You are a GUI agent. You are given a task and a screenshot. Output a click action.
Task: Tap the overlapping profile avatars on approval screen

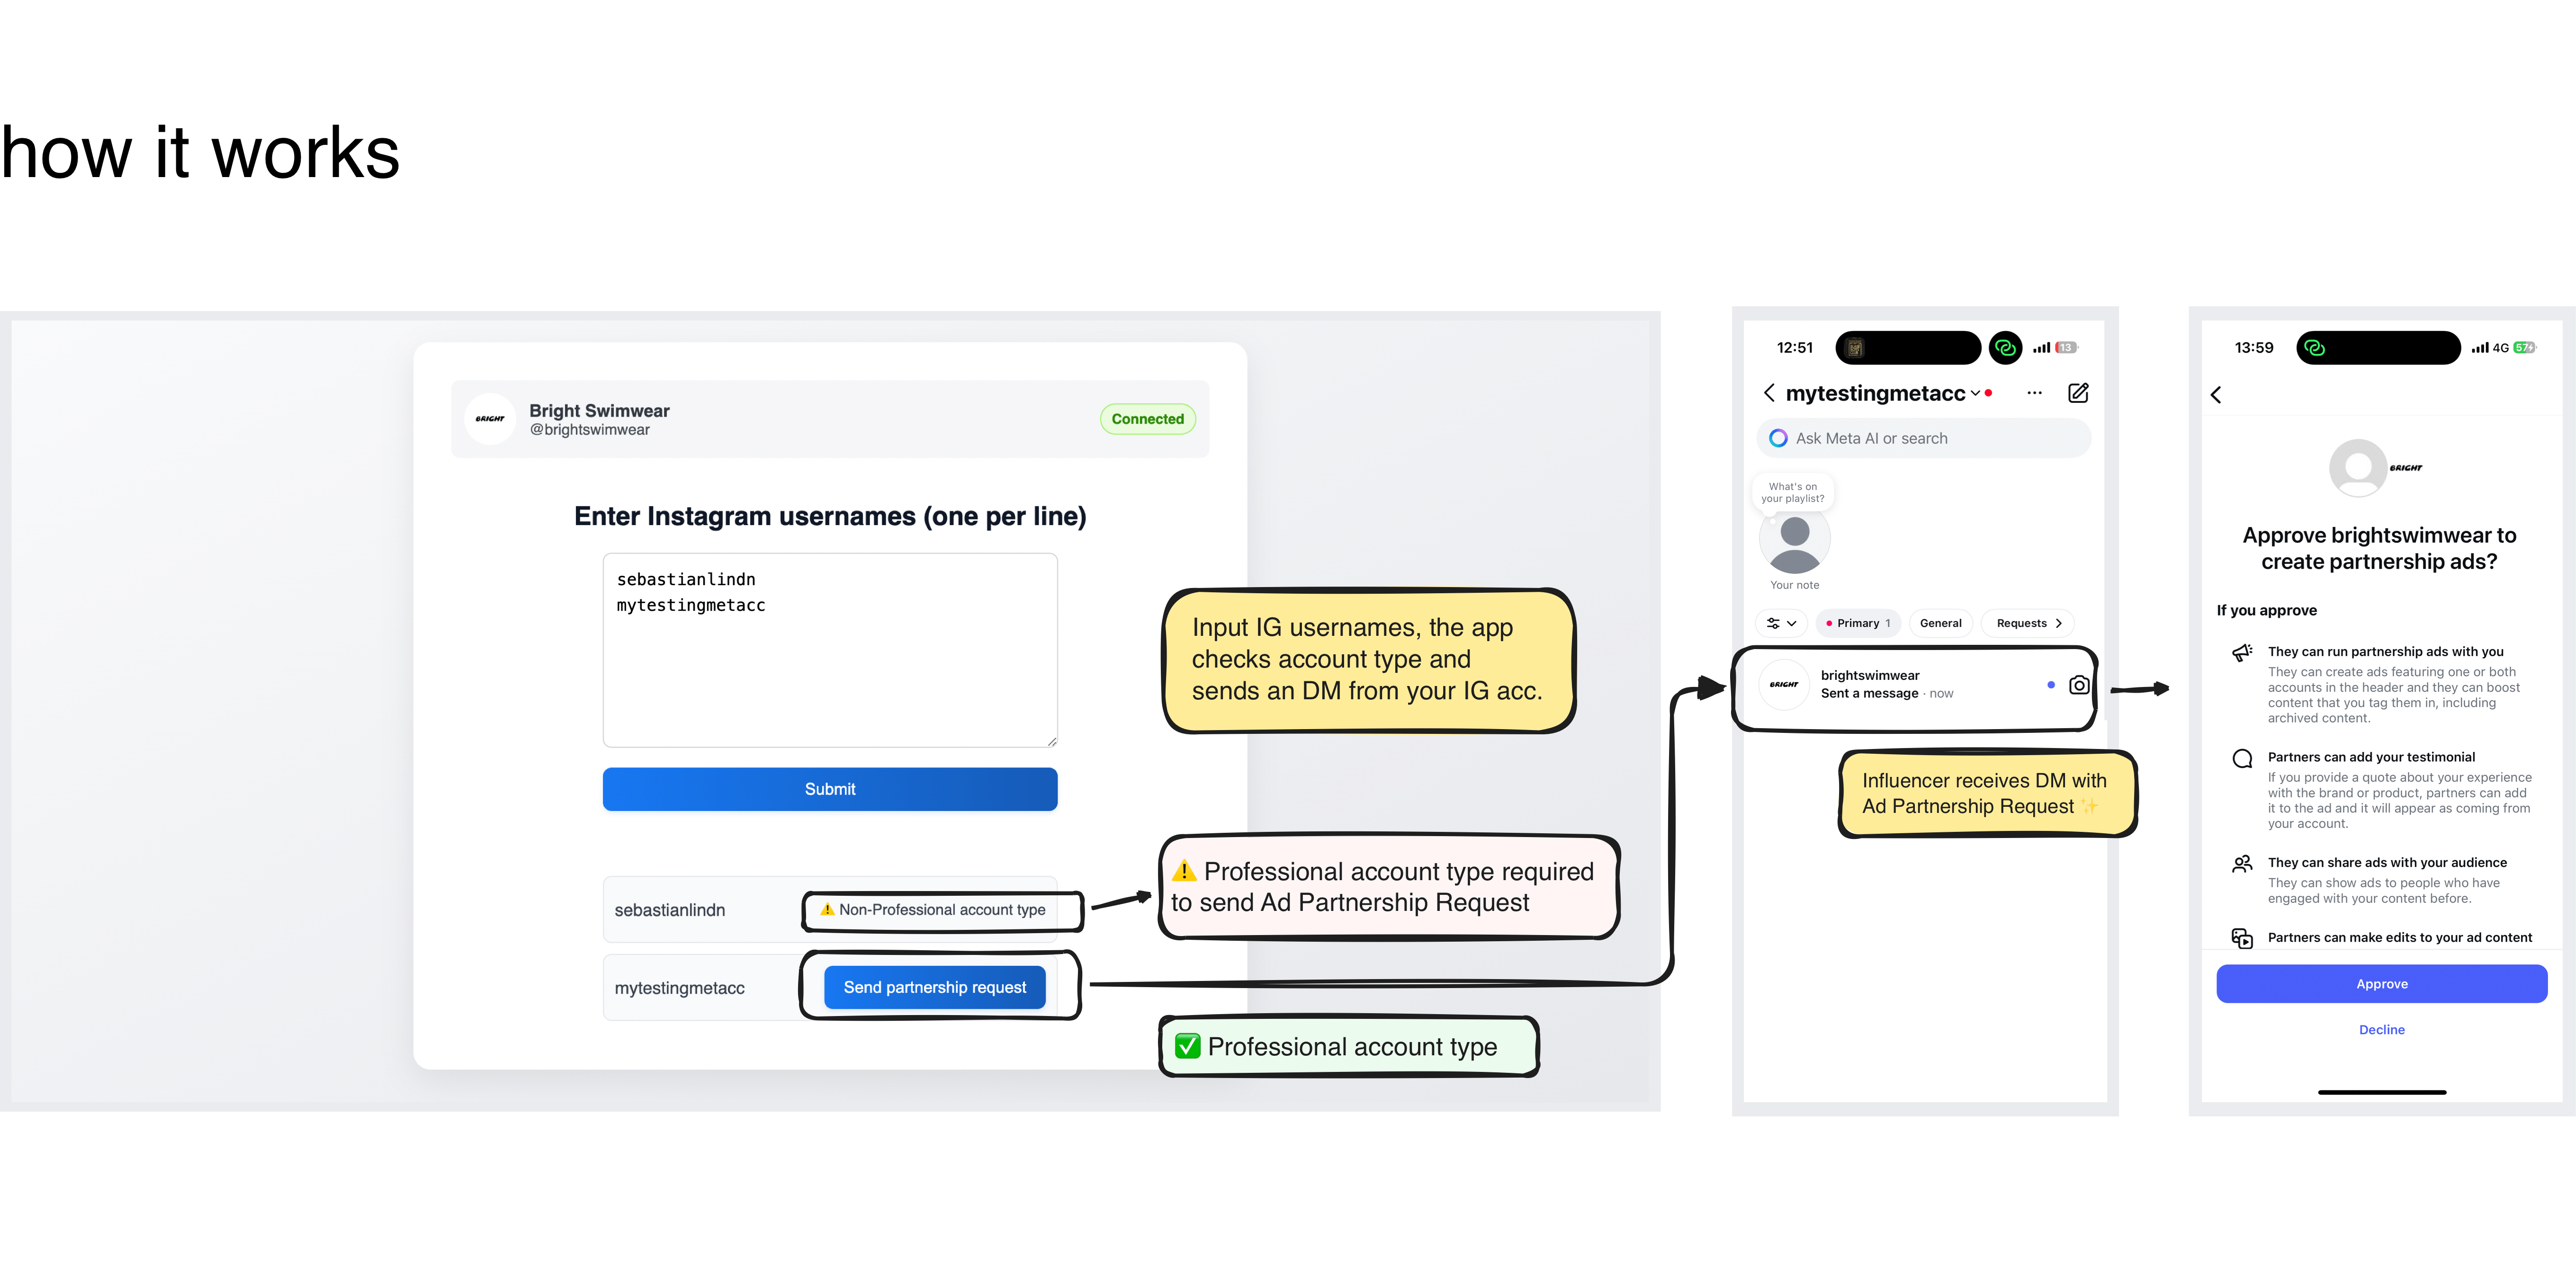coord(2377,468)
